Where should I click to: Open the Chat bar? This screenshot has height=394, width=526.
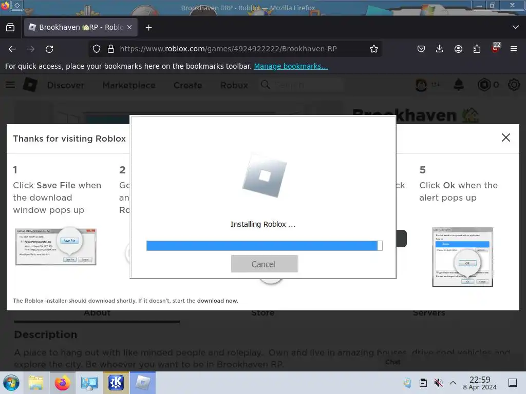point(393,362)
